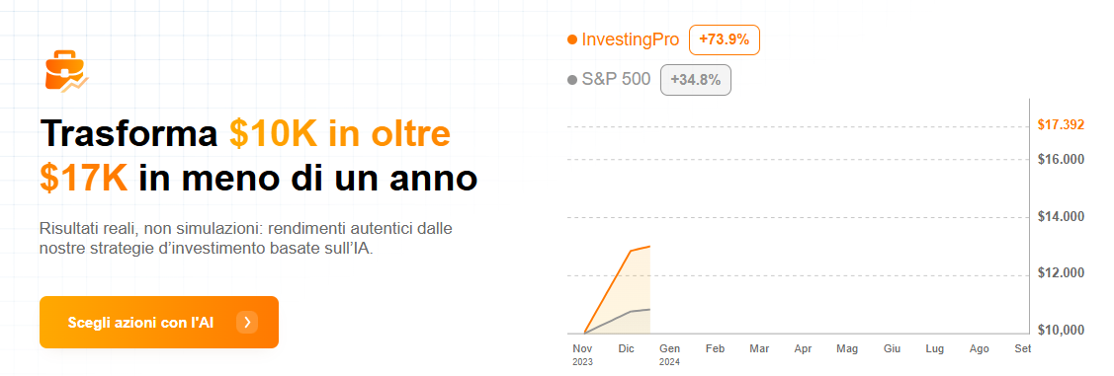This screenshot has width=1114, height=376.
Task: Click the $14.000 y-axis label
Action: pyautogui.click(x=1061, y=217)
